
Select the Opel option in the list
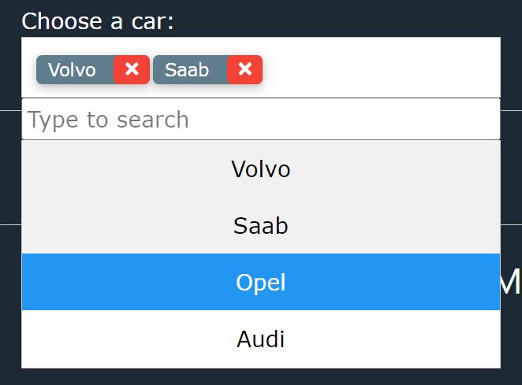[x=261, y=282]
